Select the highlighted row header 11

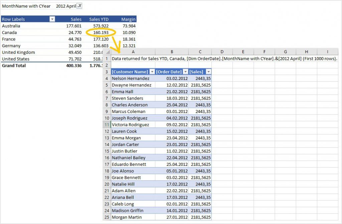point(108,124)
